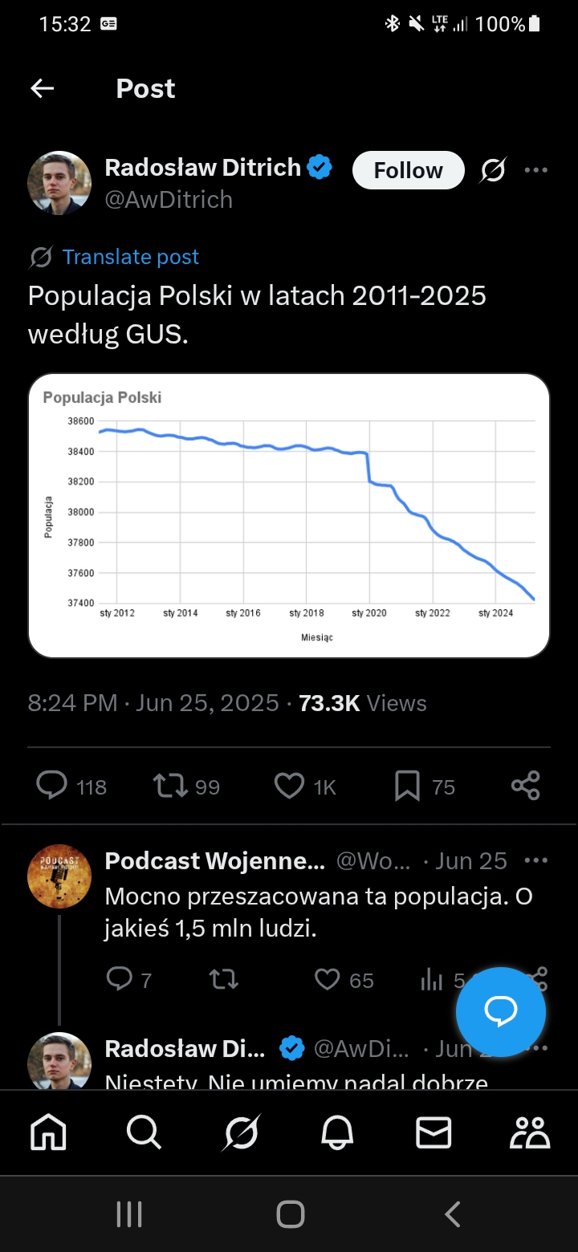The width and height of the screenshot is (578, 1252).
Task: Bookmark the post with 75 bookmarks
Action: tap(407, 786)
